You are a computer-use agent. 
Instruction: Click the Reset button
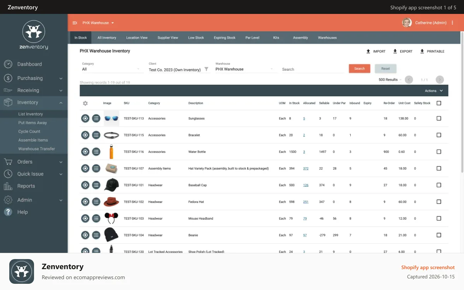[386, 68]
